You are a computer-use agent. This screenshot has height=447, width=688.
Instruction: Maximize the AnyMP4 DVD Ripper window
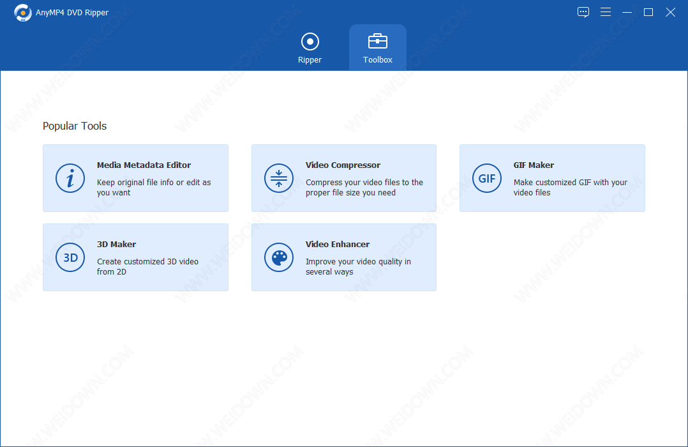click(x=648, y=12)
